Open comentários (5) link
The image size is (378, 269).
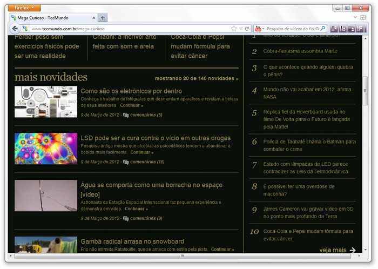coord(146,115)
